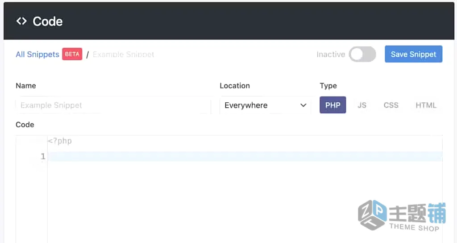The width and height of the screenshot is (457, 243).
Task: Click the Code angle-brackets icon in header
Action: point(21,21)
